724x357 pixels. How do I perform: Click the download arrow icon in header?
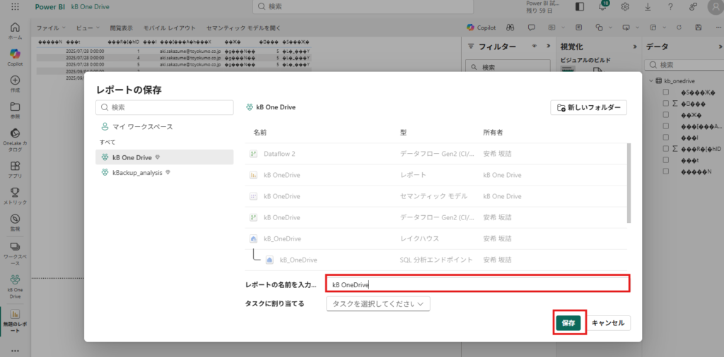pos(648,6)
